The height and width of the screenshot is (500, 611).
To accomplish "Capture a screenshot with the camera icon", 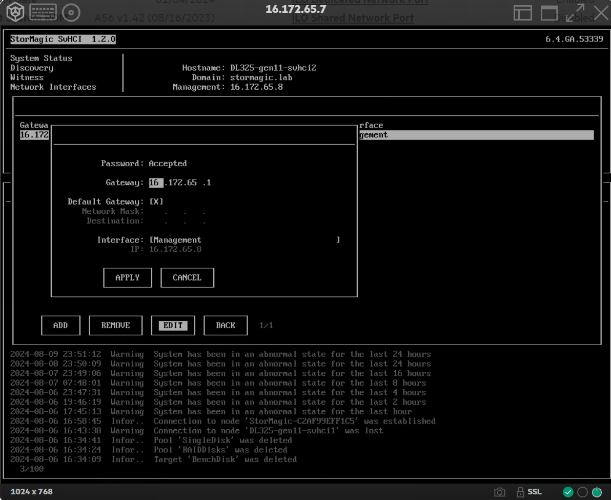I will coord(500,492).
